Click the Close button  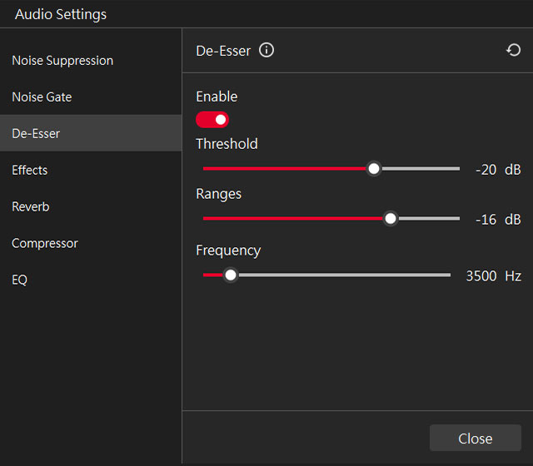[476, 438]
